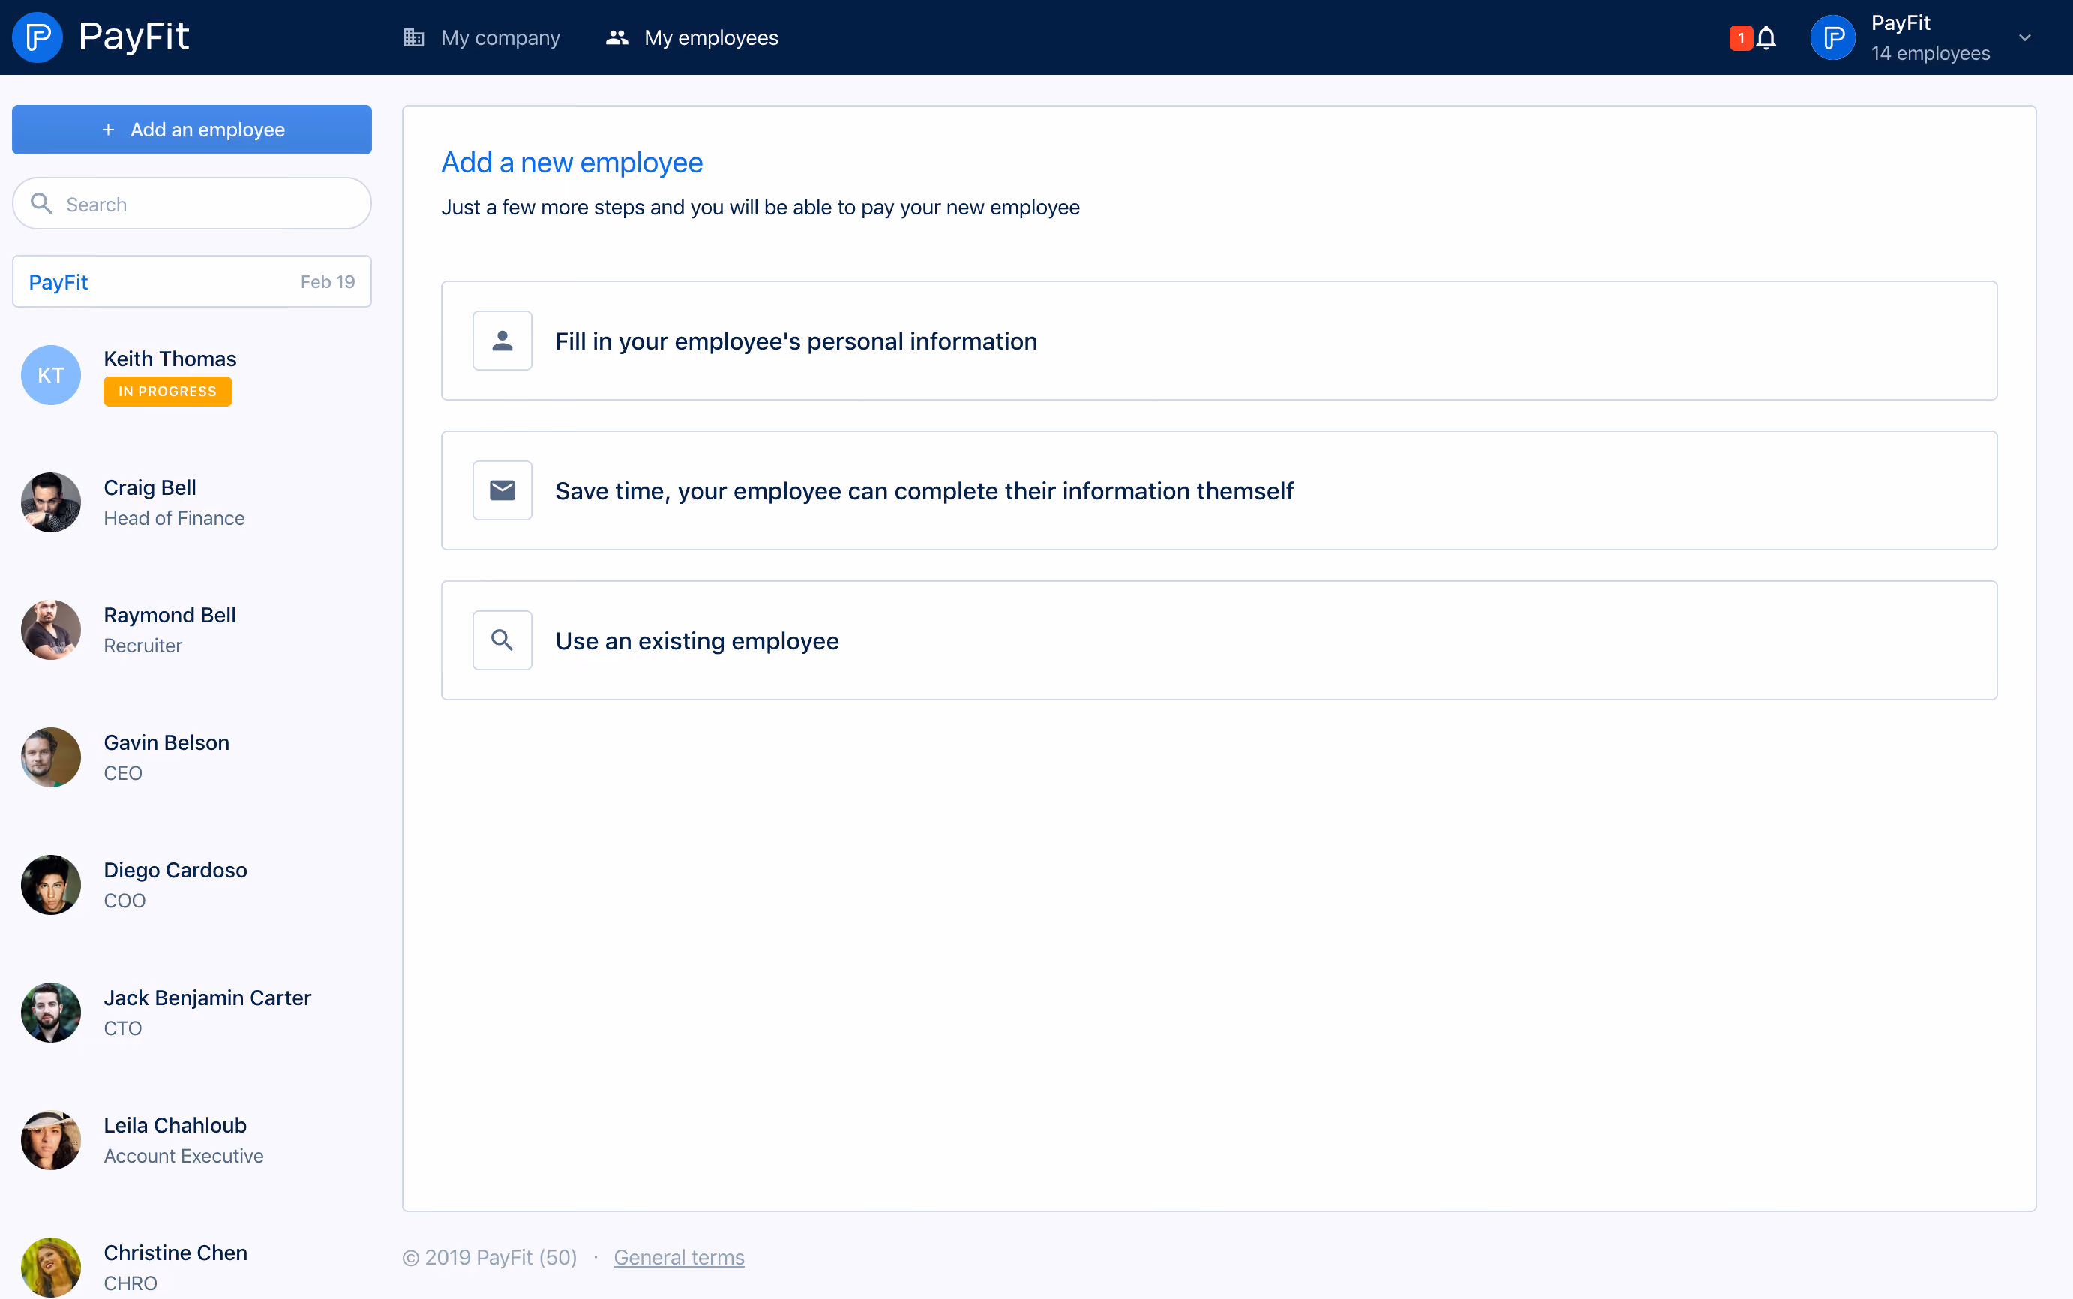Select Leila Chahloub, Account Executive
Viewport: 2073px width, 1299px height.
191,1140
